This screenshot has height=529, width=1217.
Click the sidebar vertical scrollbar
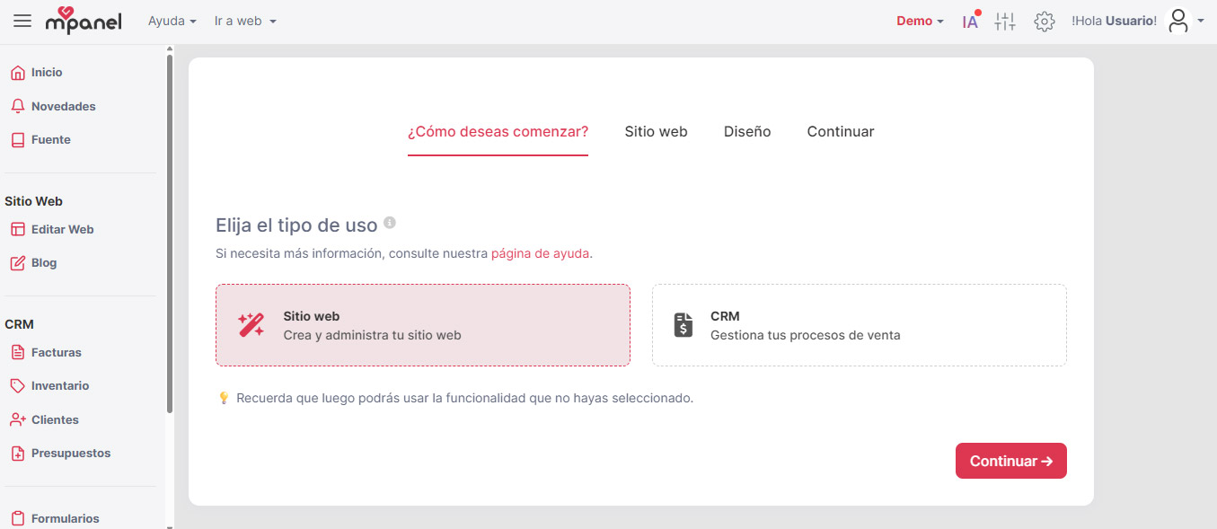pyautogui.click(x=170, y=234)
